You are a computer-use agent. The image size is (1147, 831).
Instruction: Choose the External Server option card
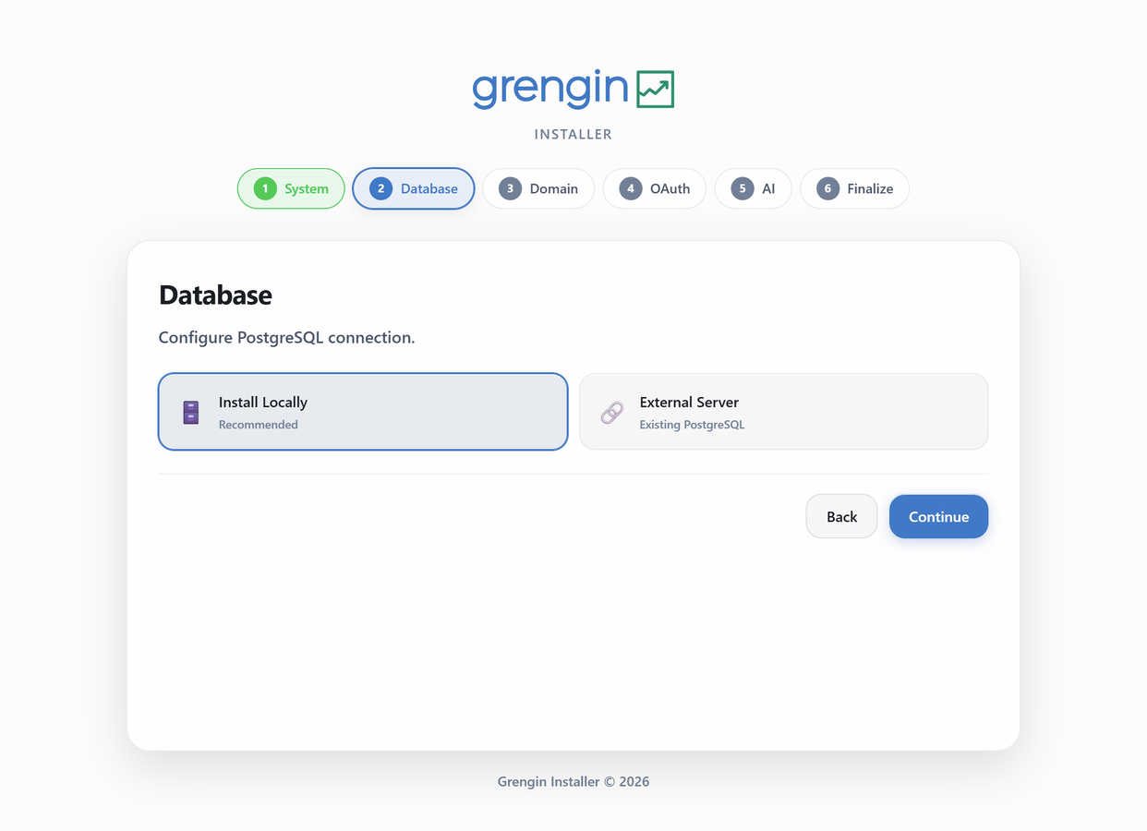(x=784, y=412)
